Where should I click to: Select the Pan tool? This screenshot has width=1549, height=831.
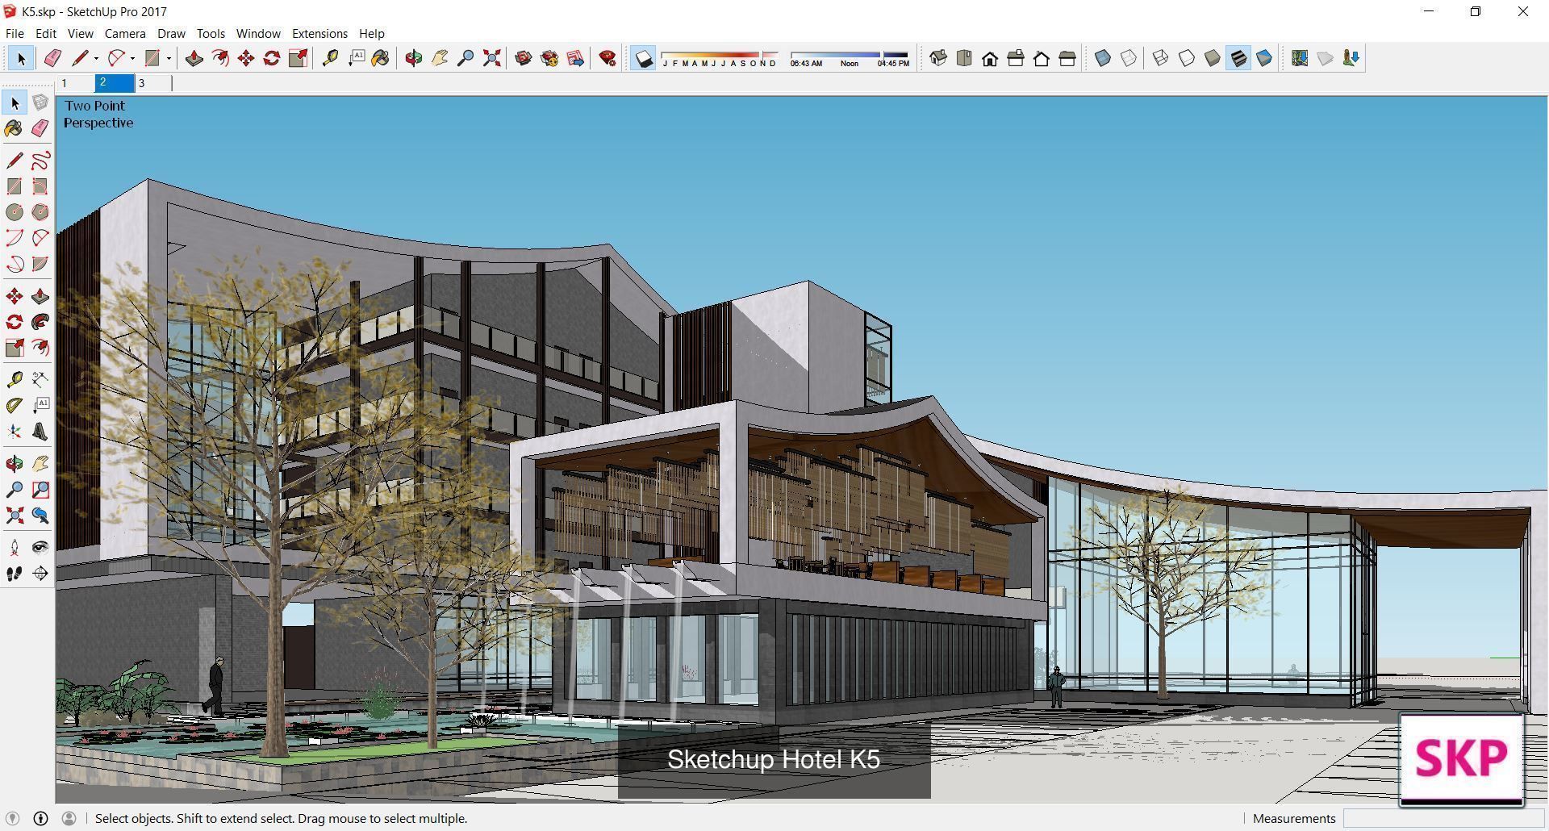(438, 58)
